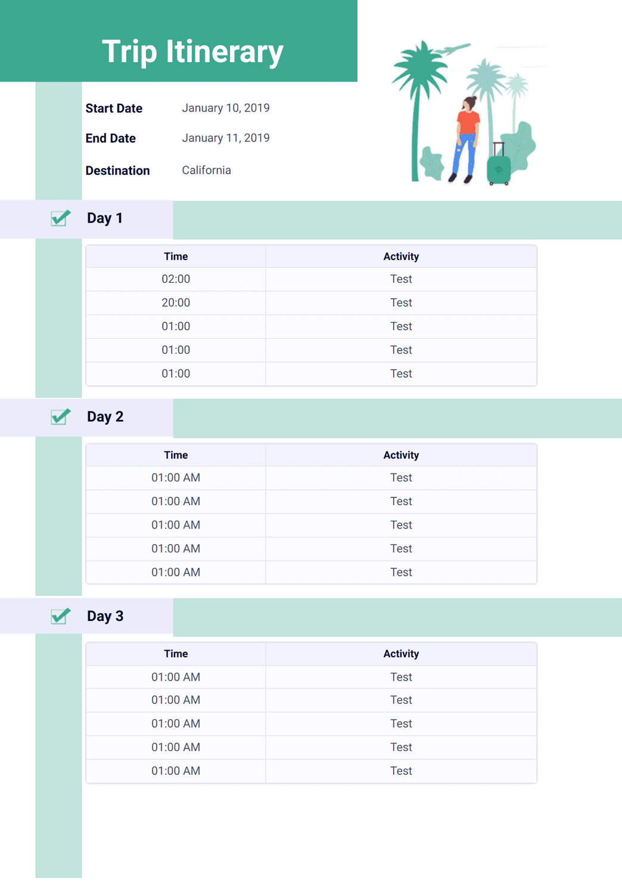This screenshot has height=881, width=622.
Task: Click the "Day 2" section heading
Action: (105, 417)
